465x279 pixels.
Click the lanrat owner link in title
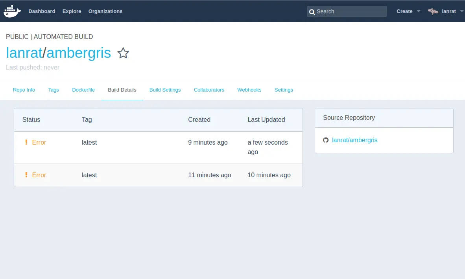tap(24, 53)
